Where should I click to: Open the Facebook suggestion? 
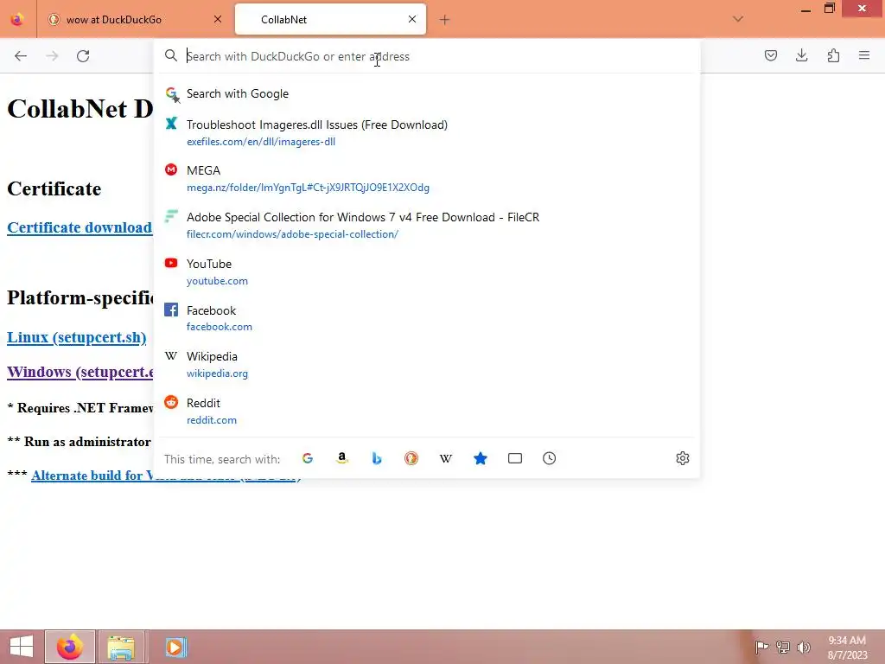coord(427,318)
